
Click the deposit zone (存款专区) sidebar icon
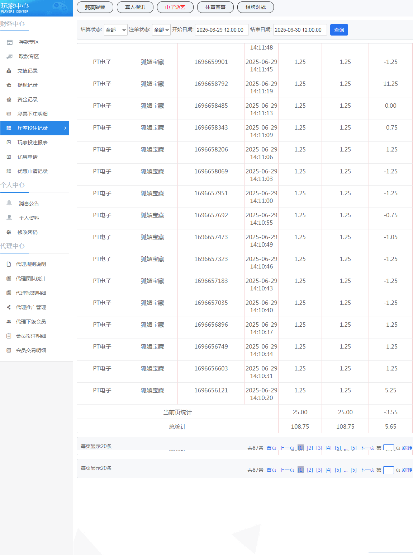coord(10,42)
